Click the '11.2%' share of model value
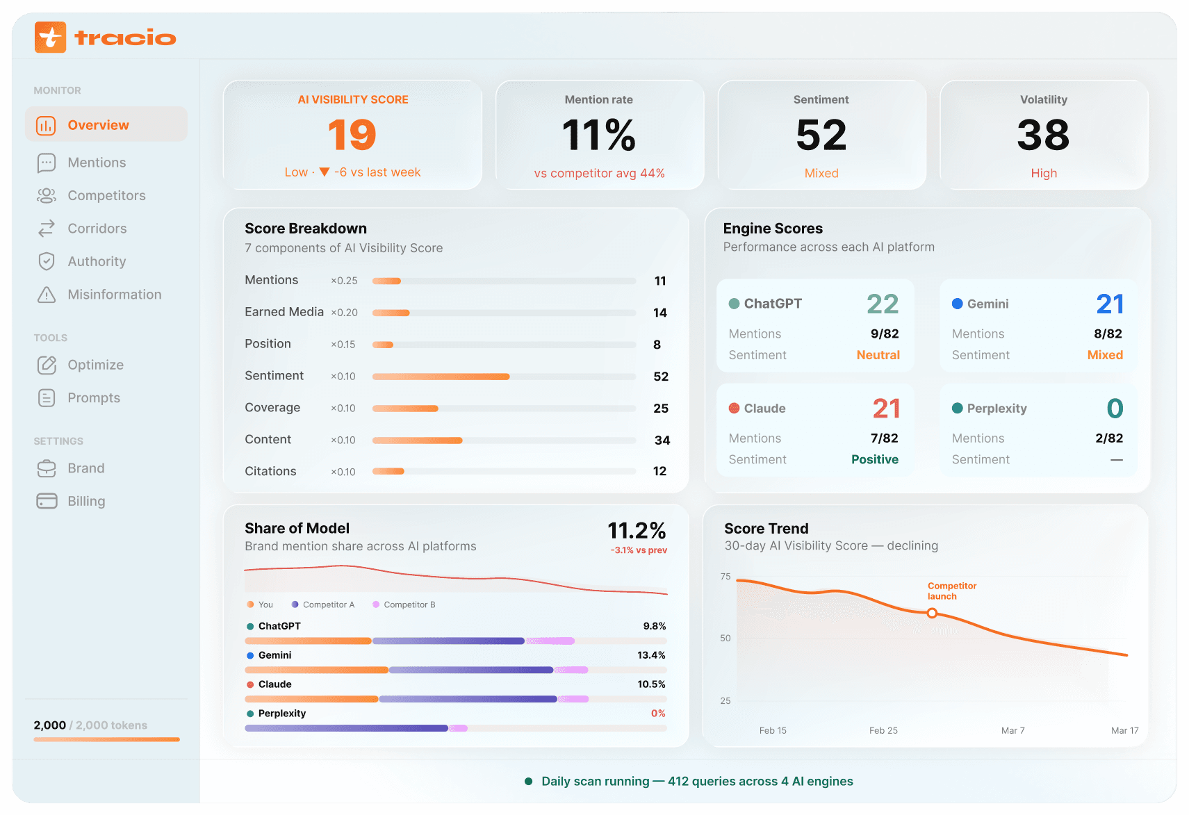The image size is (1189, 815). point(637,531)
